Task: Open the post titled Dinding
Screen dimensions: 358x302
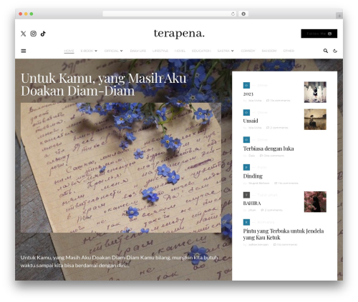Action: (253, 176)
